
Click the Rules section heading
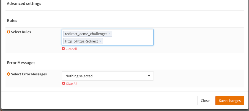pos(12,20)
